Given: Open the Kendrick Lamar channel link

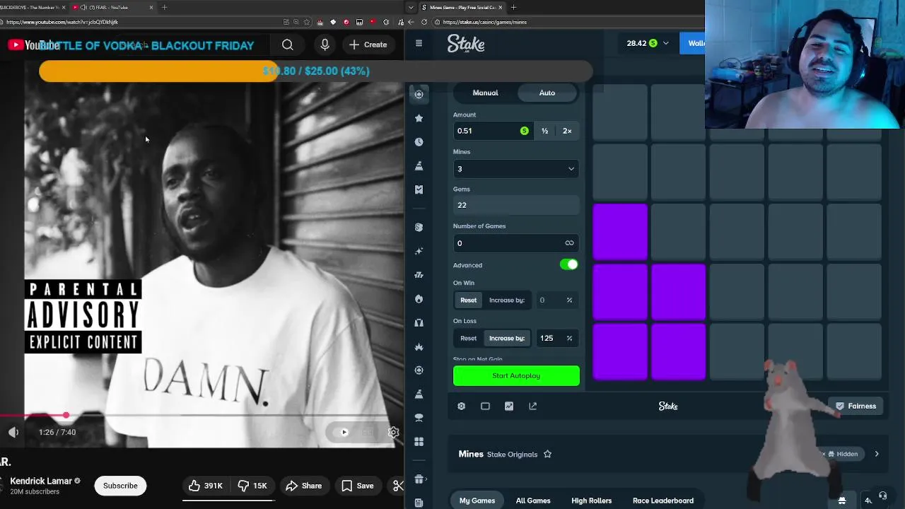Looking at the screenshot, I should [x=41, y=481].
